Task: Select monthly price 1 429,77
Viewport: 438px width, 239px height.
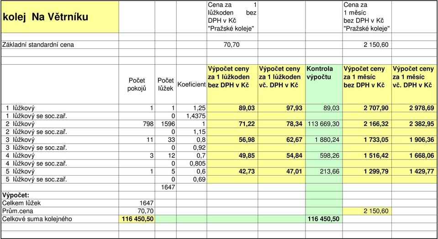Action: pos(415,171)
